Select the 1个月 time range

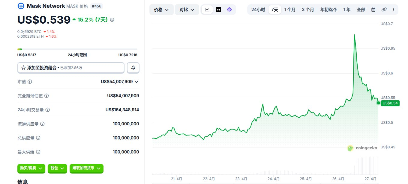pos(290,10)
